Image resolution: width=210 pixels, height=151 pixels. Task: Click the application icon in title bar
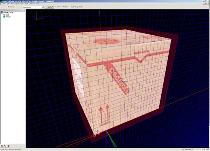click(1, 1)
